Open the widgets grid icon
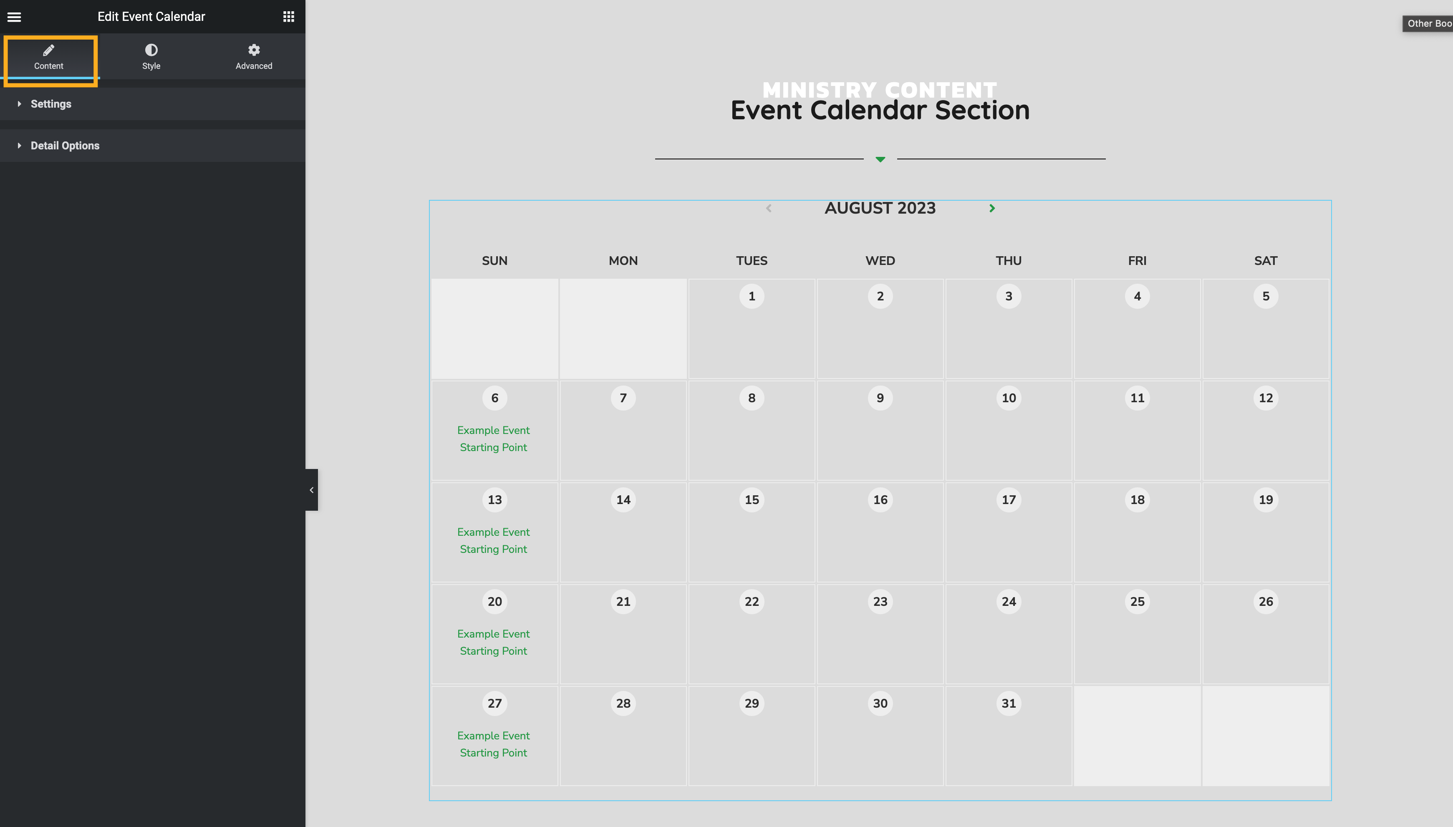This screenshot has width=1453, height=827. [288, 16]
